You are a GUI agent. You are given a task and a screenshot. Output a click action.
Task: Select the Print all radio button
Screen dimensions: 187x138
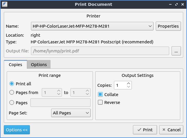[x=12, y=84]
